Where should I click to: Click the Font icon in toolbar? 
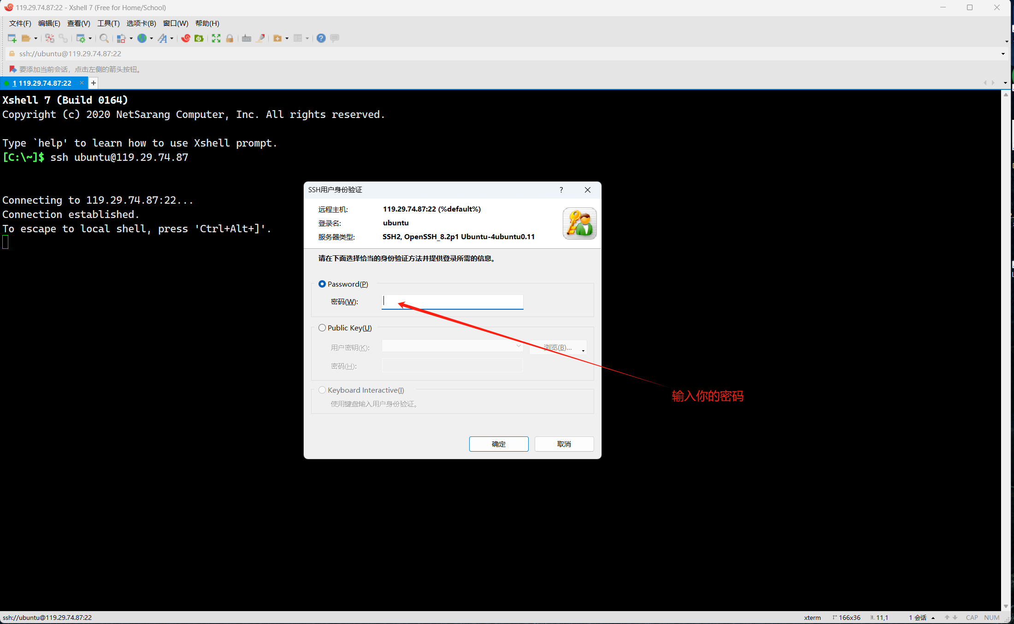[162, 38]
